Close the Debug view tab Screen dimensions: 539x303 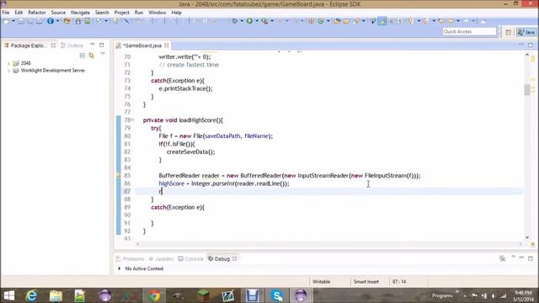[x=234, y=259]
